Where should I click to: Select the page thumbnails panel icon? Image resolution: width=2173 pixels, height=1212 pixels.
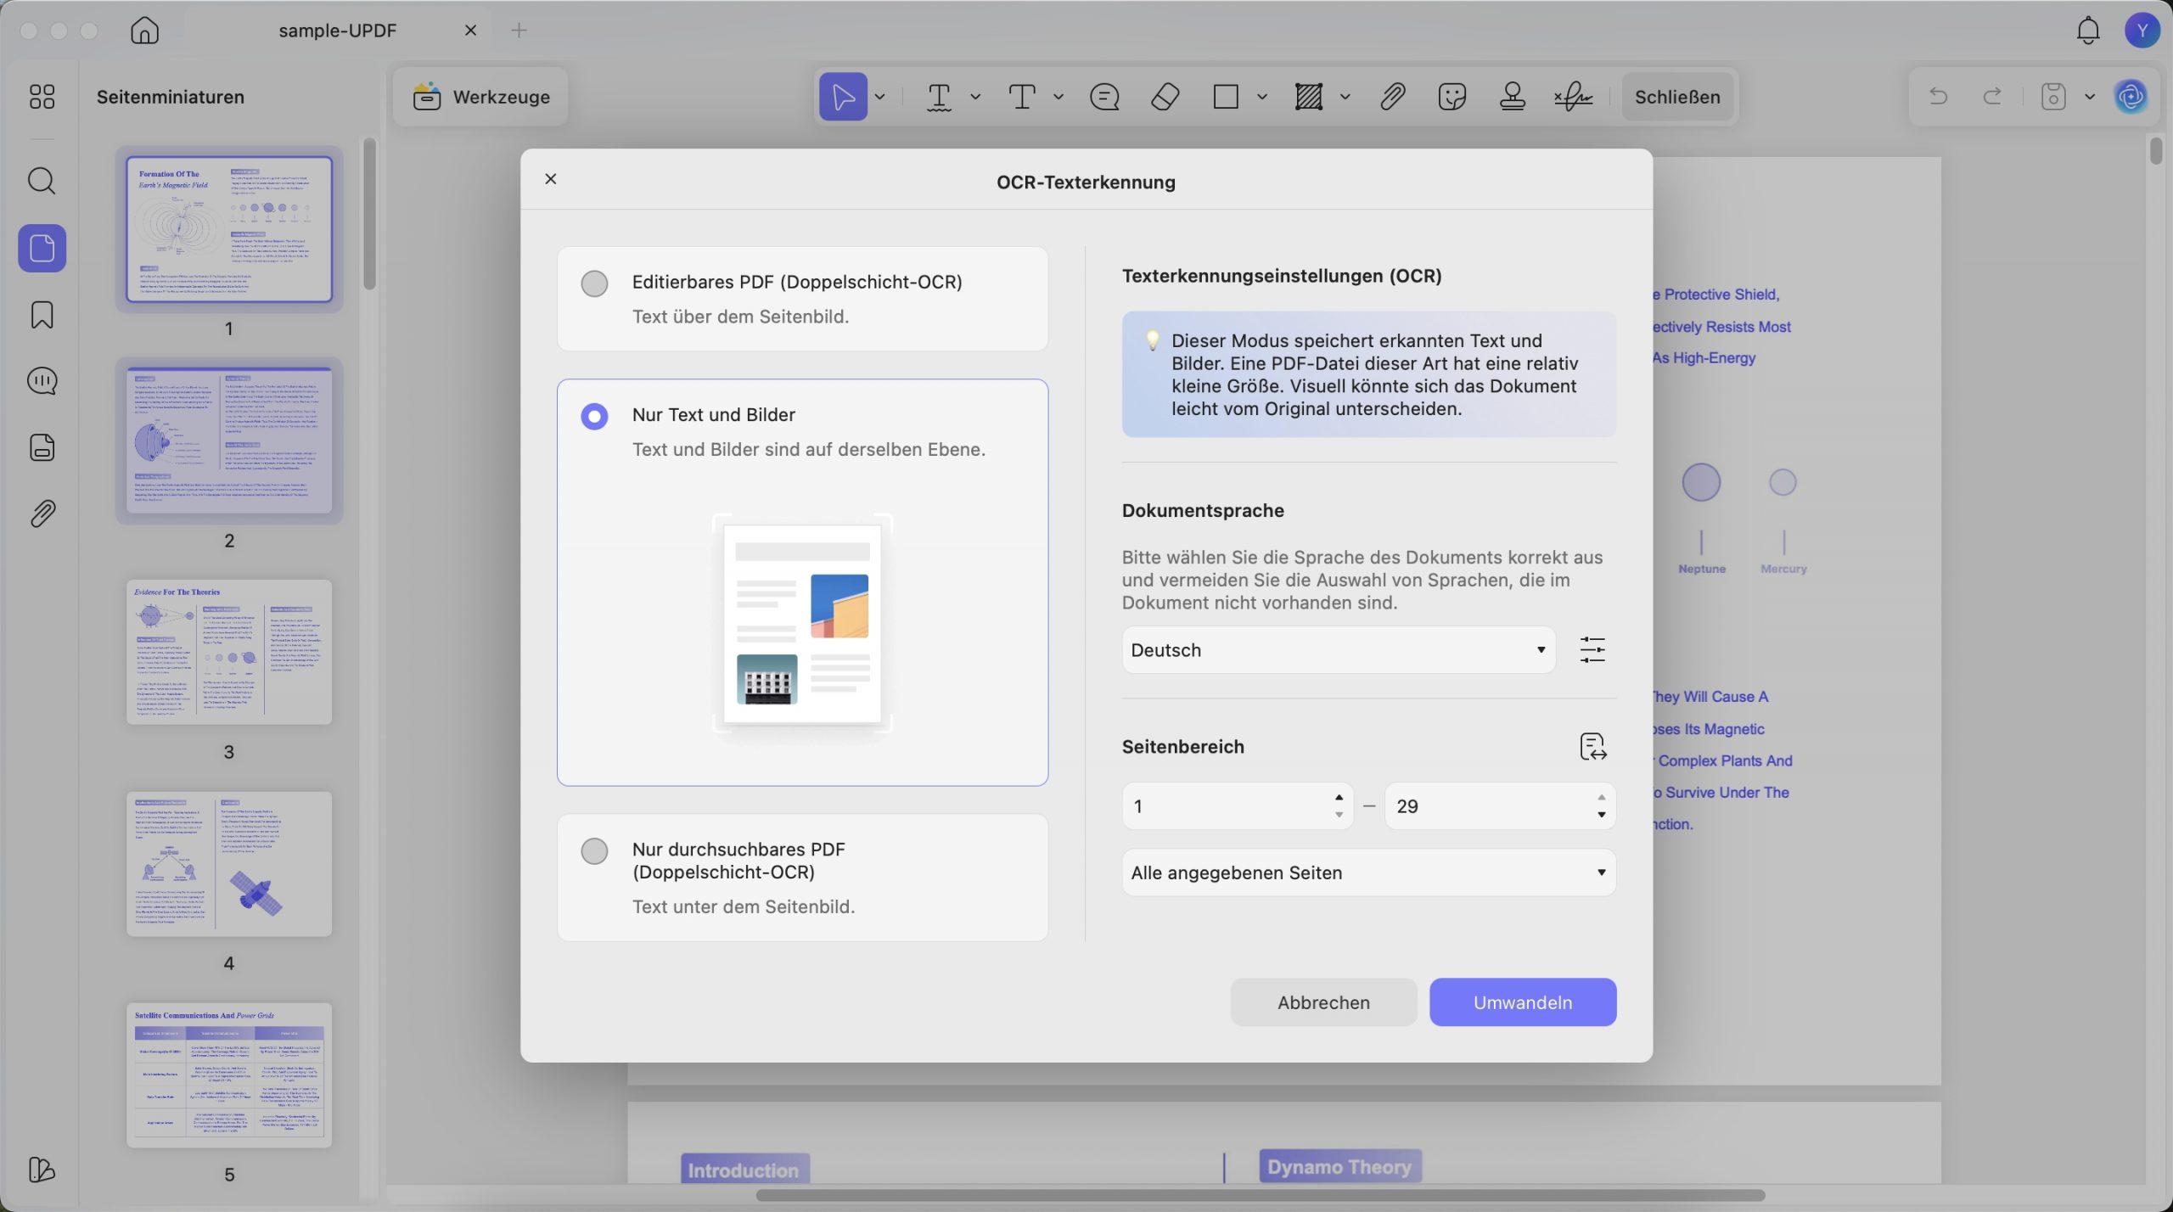42,248
